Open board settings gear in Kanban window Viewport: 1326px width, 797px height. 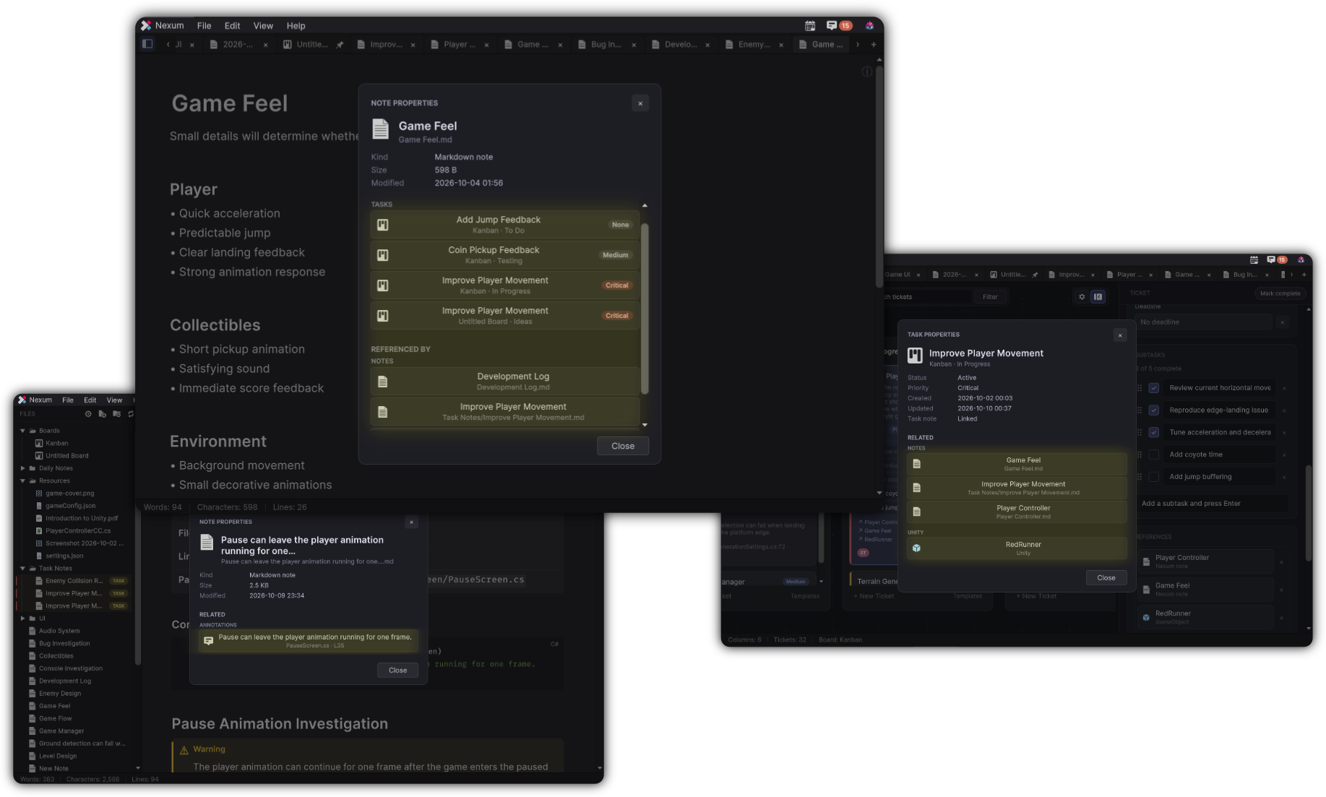[1082, 297]
